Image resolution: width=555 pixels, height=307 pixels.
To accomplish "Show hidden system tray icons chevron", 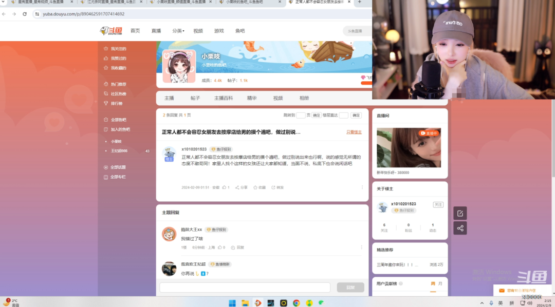I will (x=482, y=303).
